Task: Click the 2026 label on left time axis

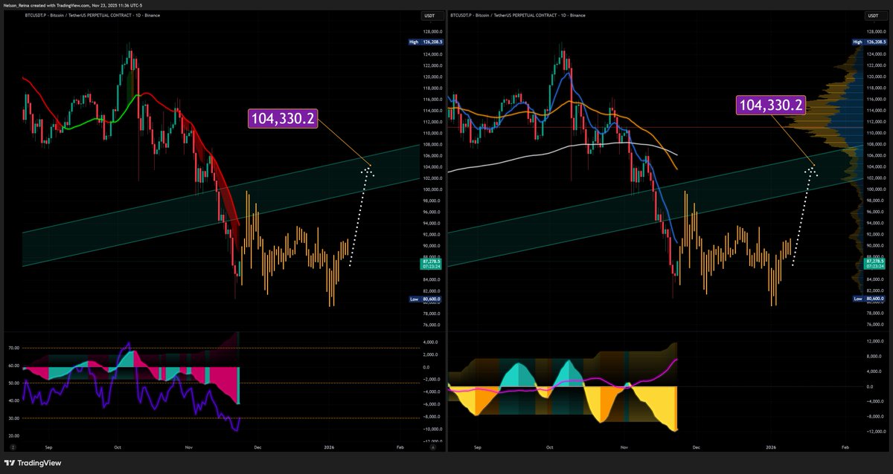Action: [328, 448]
